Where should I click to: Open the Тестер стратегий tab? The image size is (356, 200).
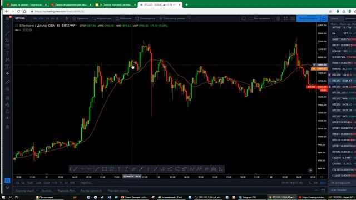pos(91,191)
